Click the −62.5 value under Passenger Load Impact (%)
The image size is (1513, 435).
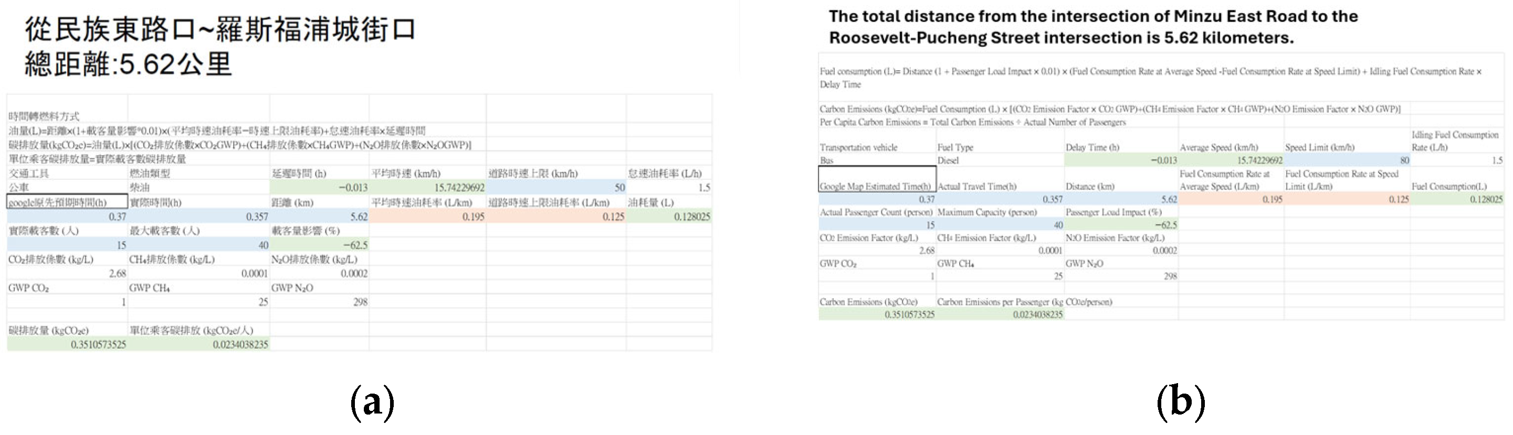pos(1121,225)
